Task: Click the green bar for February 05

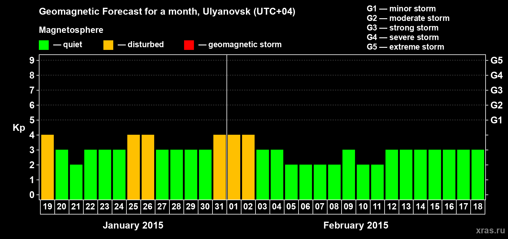Action: (291, 182)
